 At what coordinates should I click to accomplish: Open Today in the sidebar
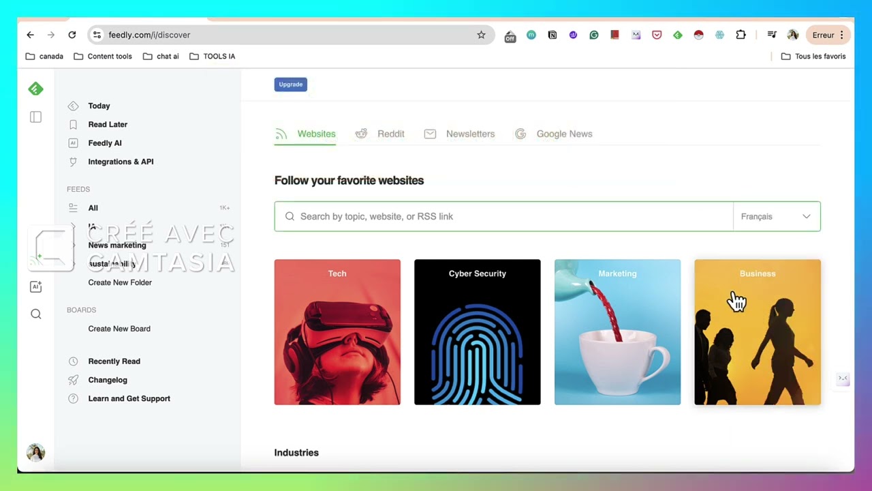99,106
